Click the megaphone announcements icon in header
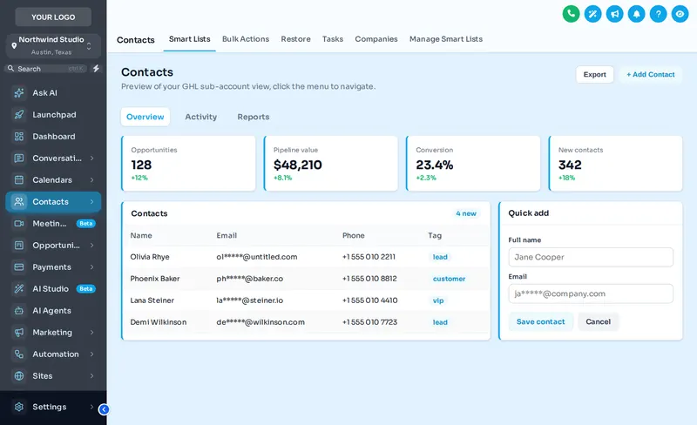Viewport: 697px width, 425px height. [x=614, y=14]
